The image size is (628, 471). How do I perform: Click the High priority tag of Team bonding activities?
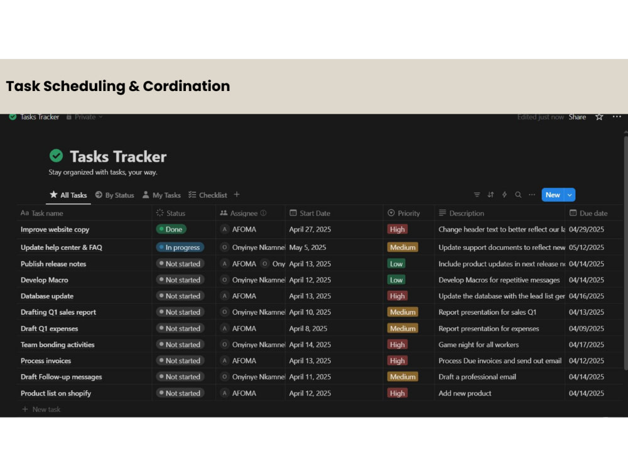pos(398,344)
